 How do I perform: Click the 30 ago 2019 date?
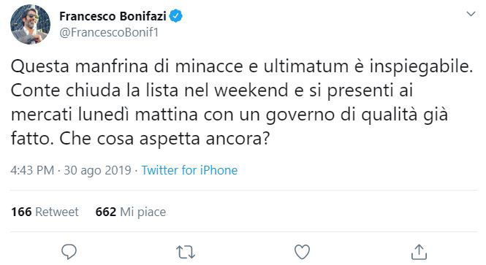[98, 171]
